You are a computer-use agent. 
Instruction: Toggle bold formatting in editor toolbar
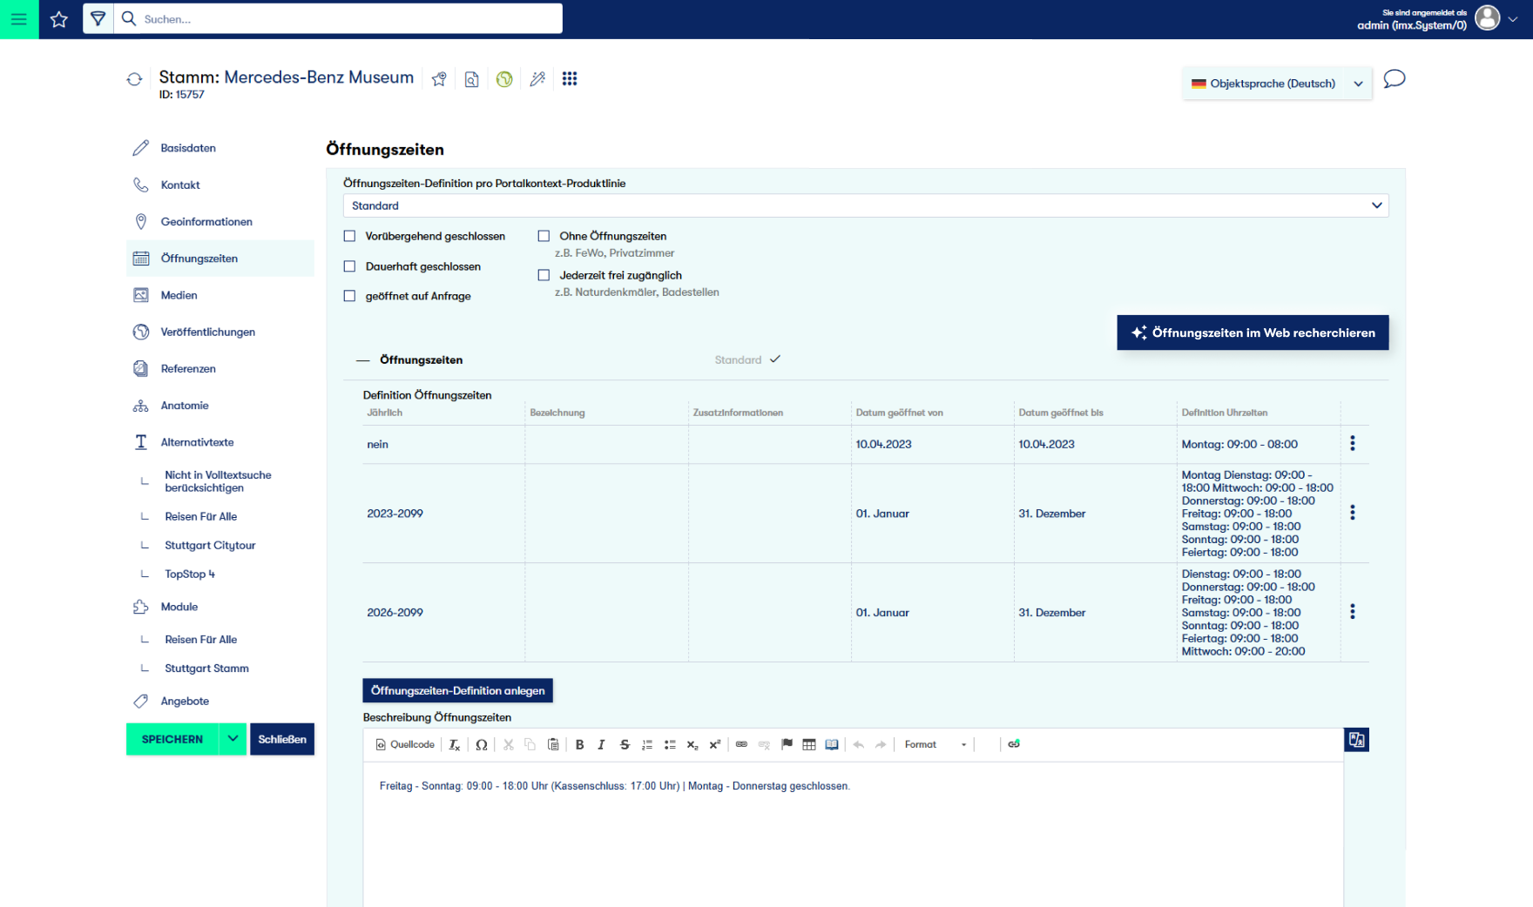coord(579,745)
